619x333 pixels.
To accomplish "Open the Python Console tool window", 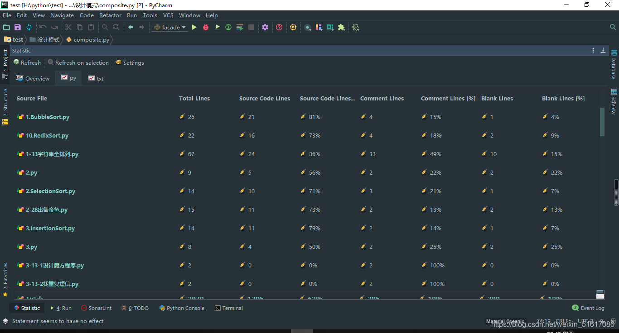I will [182, 308].
